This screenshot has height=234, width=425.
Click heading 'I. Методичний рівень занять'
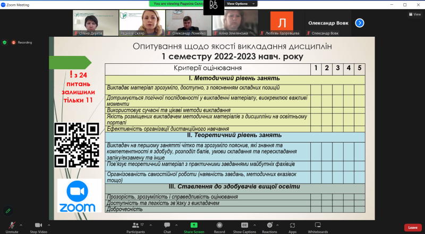click(234, 79)
